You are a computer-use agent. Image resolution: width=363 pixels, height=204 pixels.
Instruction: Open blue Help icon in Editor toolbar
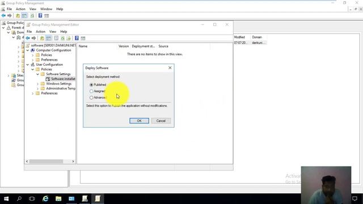(x=77, y=38)
